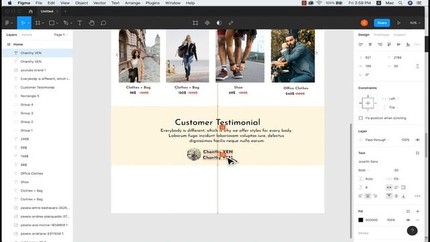
Task: Select the Text tool
Action: click(x=80, y=23)
